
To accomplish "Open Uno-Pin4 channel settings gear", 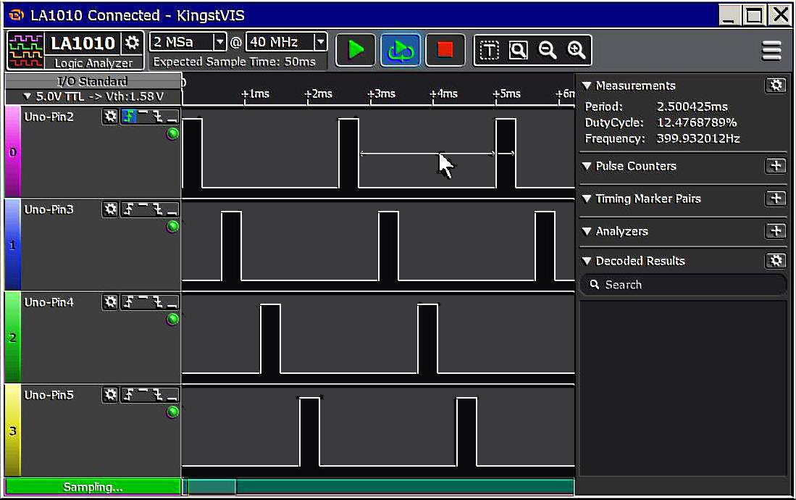I will [x=109, y=302].
